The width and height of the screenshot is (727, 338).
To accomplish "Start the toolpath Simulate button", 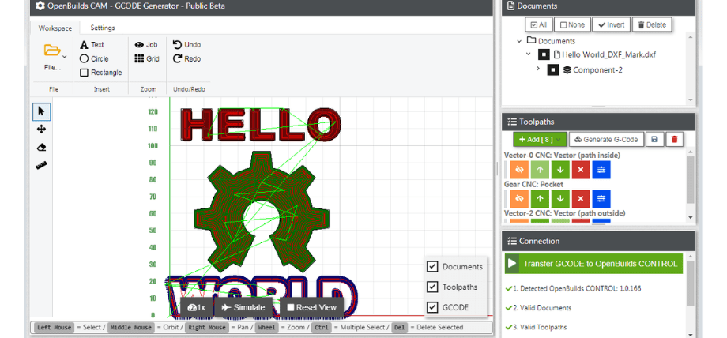I will click(243, 307).
